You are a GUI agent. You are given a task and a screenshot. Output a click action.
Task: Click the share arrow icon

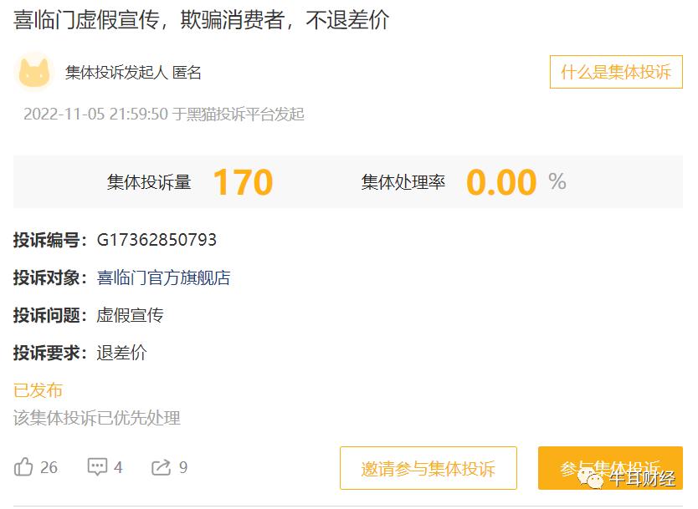point(161,468)
